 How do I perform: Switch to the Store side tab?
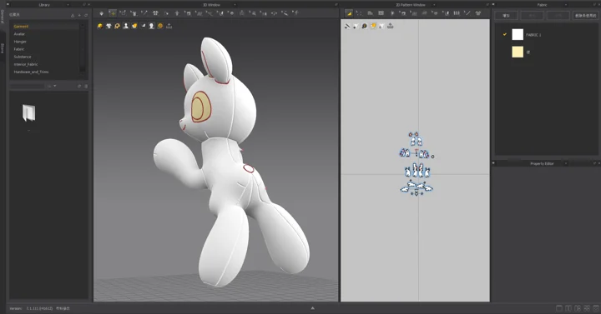pyautogui.click(x=3, y=48)
